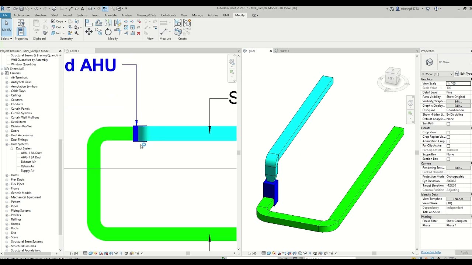
Task: Select the Copy tool
Action: coord(98,32)
